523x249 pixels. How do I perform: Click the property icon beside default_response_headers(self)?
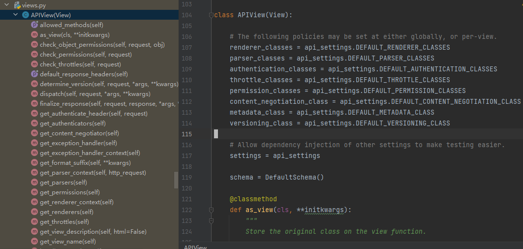pyautogui.click(x=34, y=74)
